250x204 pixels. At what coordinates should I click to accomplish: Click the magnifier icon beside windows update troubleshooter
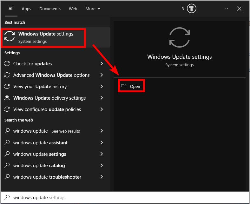[7, 177]
